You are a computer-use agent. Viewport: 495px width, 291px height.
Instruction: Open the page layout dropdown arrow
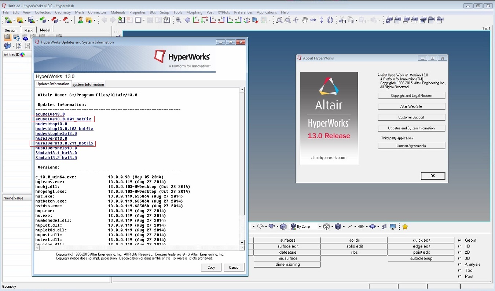pos(144,20)
